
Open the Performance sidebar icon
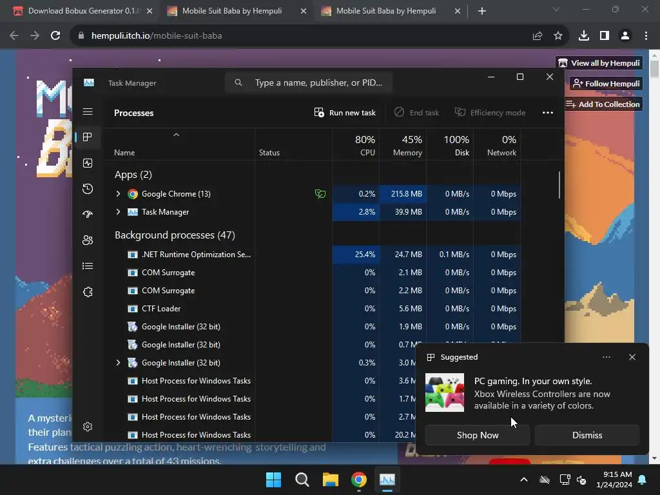(x=88, y=163)
